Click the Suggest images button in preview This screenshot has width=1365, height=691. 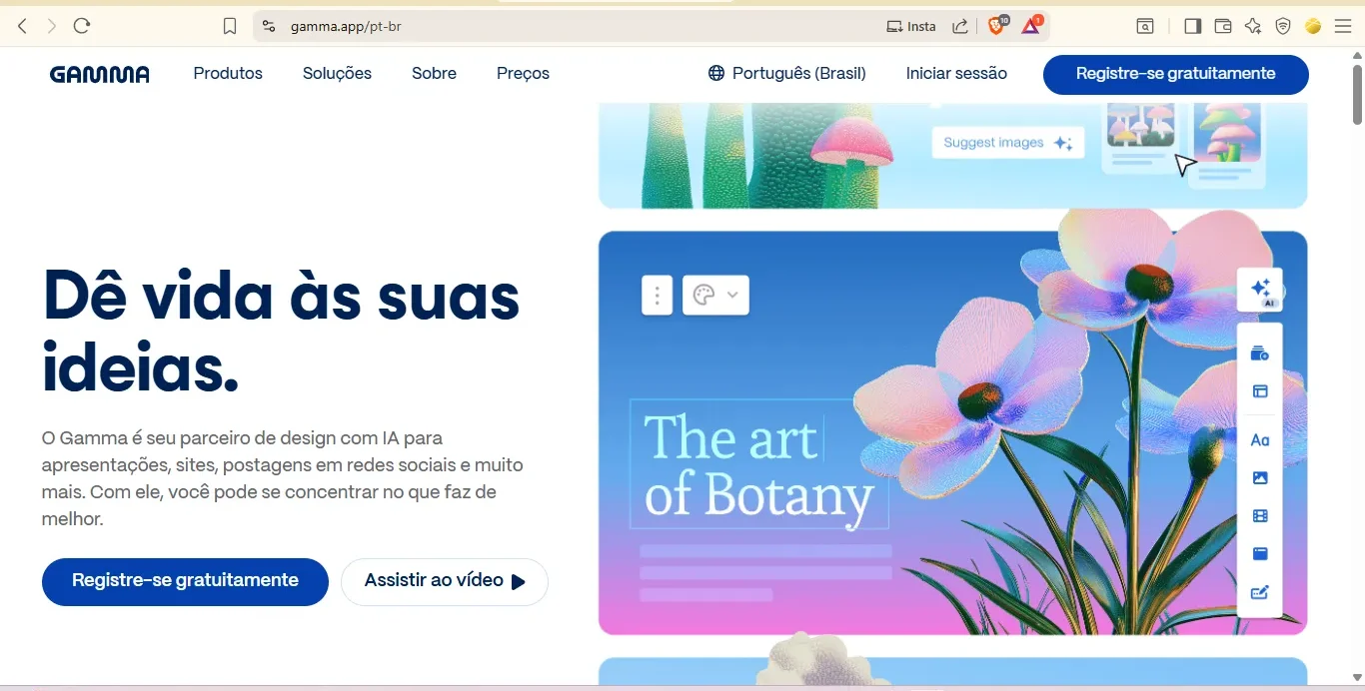click(x=1007, y=143)
